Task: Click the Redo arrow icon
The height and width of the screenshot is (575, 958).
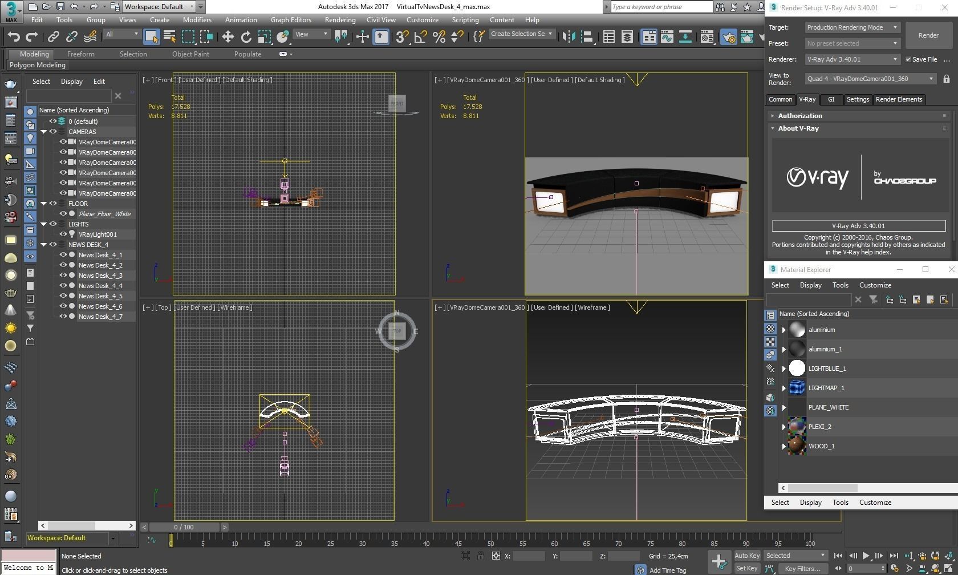Action: click(32, 37)
